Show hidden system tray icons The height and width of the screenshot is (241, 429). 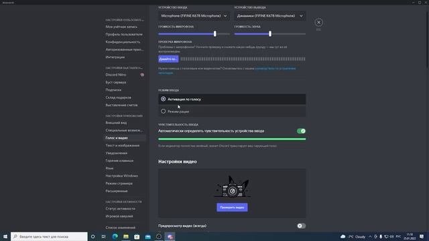coord(370,236)
